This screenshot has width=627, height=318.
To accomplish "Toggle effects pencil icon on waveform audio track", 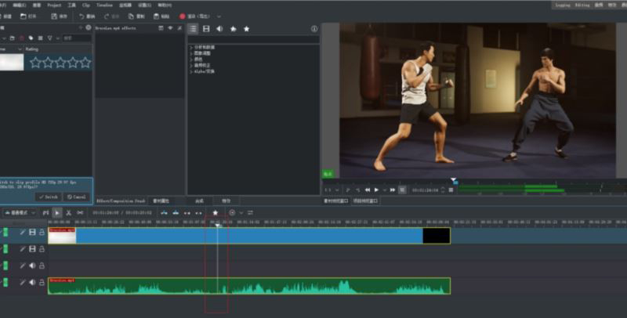I will pyautogui.click(x=23, y=283).
